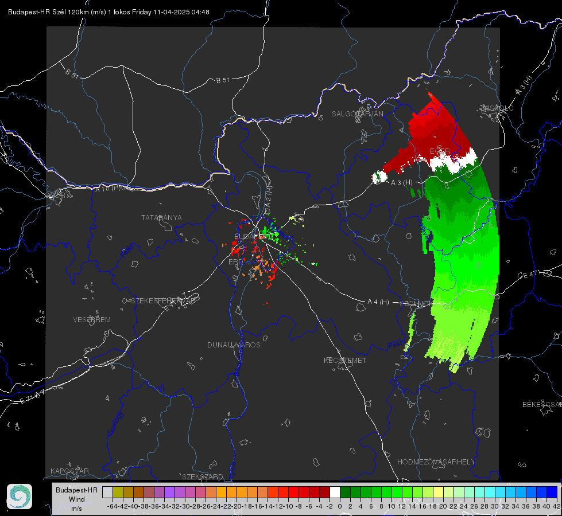Click the Budapest-HR Wind m/s legend label
562x516 pixels.
tap(77, 499)
